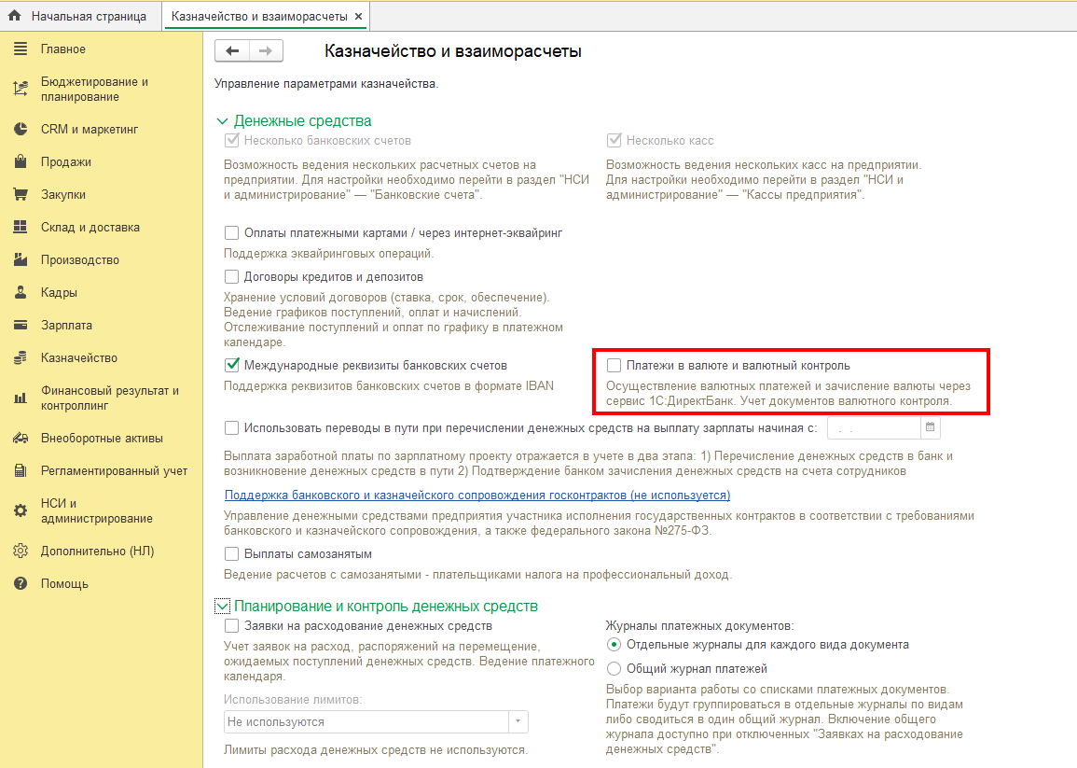
Task: Enable Использовать переводы в пути checkbox
Action: point(232,427)
